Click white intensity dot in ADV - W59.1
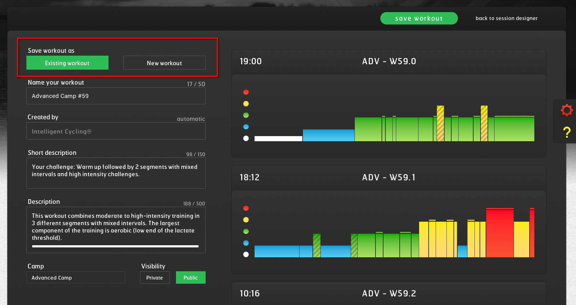This screenshot has width=576, height=305. [x=246, y=254]
